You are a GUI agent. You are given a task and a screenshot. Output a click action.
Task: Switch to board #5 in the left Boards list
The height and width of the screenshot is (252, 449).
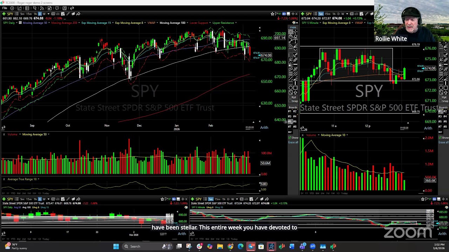pos(290,121)
